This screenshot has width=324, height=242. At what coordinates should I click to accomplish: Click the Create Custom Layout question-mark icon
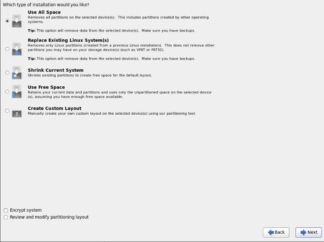click(17, 114)
